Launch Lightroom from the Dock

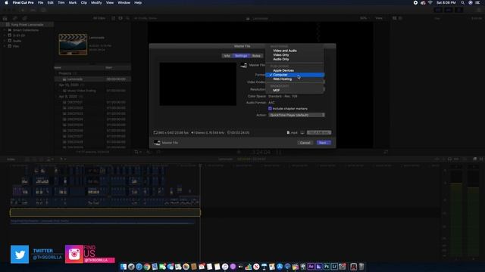334,267
